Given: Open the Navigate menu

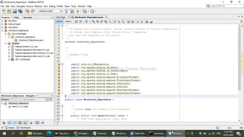Looking at the screenshot, I should 21,6.
